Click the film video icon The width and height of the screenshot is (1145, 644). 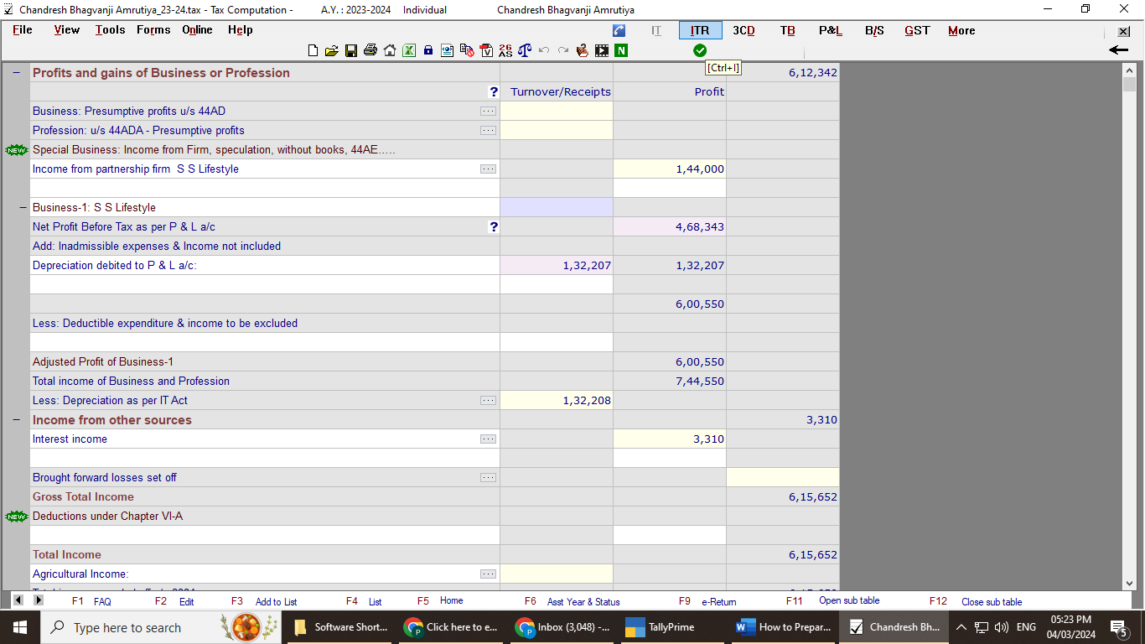(602, 50)
